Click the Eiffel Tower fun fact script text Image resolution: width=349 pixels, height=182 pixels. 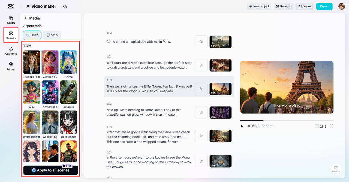click(x=149, y=89)
